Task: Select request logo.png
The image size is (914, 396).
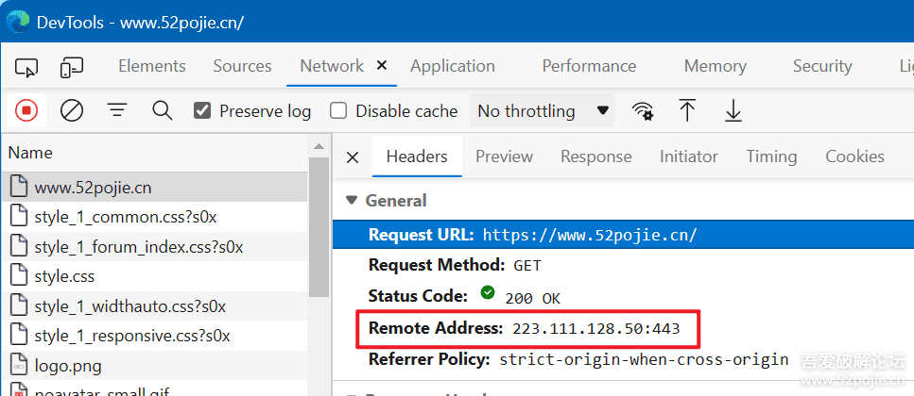Action: [x=154, y=366]
